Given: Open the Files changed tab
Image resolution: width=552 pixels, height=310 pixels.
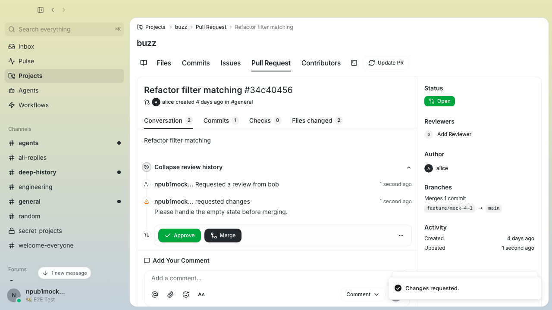Looking at the screenshot, I should click(317, 121).
